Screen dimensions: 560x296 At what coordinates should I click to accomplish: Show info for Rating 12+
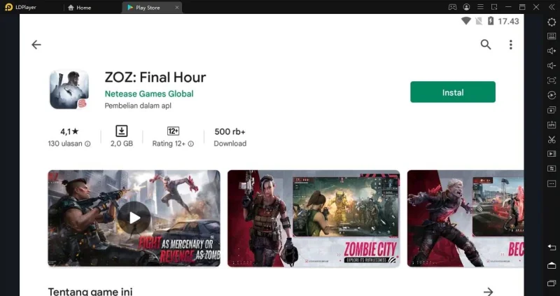[x=190, y=144]
